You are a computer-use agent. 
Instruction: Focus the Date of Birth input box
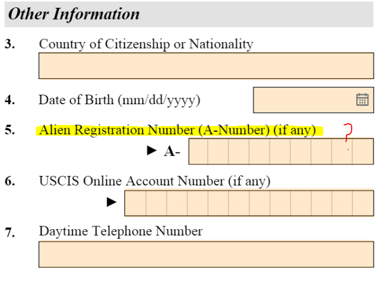[303, 100]
